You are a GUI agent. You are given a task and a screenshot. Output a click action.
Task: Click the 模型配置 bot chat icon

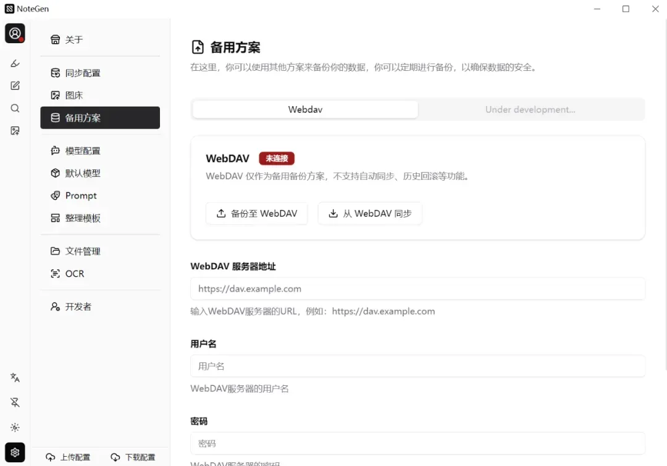[56, 150]
